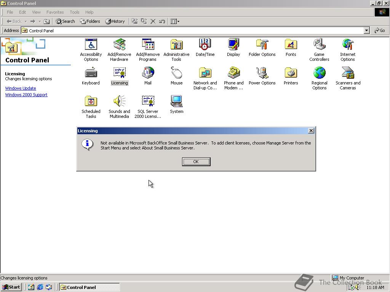Launch Internet Explorer from Quick Launch
Screen dimensions: 390x292
point(40,287)
